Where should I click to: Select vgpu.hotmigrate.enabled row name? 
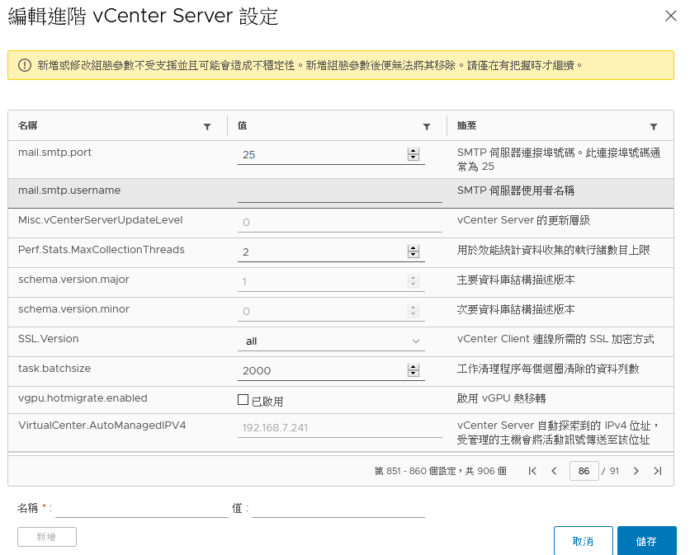coord(83,398)
